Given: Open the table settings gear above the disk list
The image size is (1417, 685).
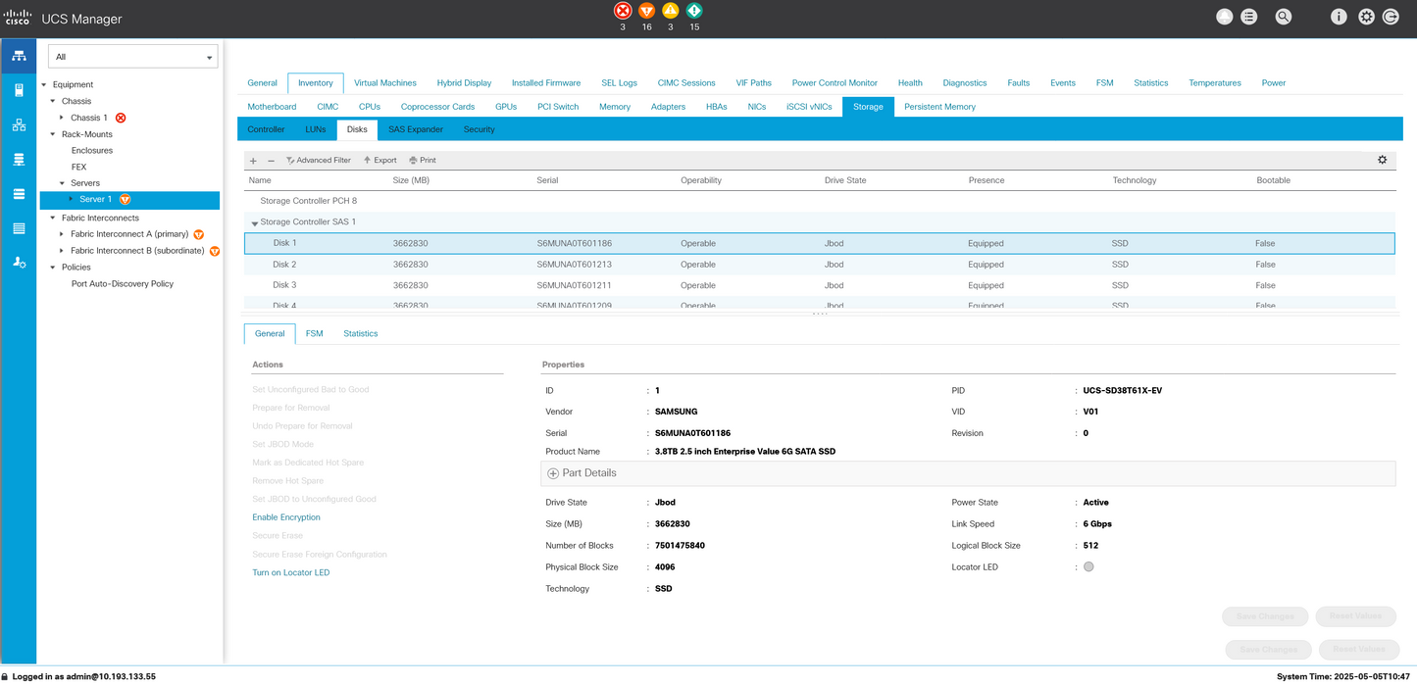Looking at the screenshot, I should 1382,159.
